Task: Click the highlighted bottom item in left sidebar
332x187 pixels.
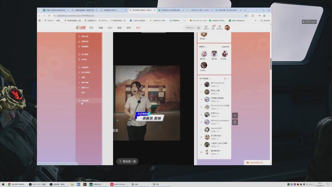Action: point(89,101)
